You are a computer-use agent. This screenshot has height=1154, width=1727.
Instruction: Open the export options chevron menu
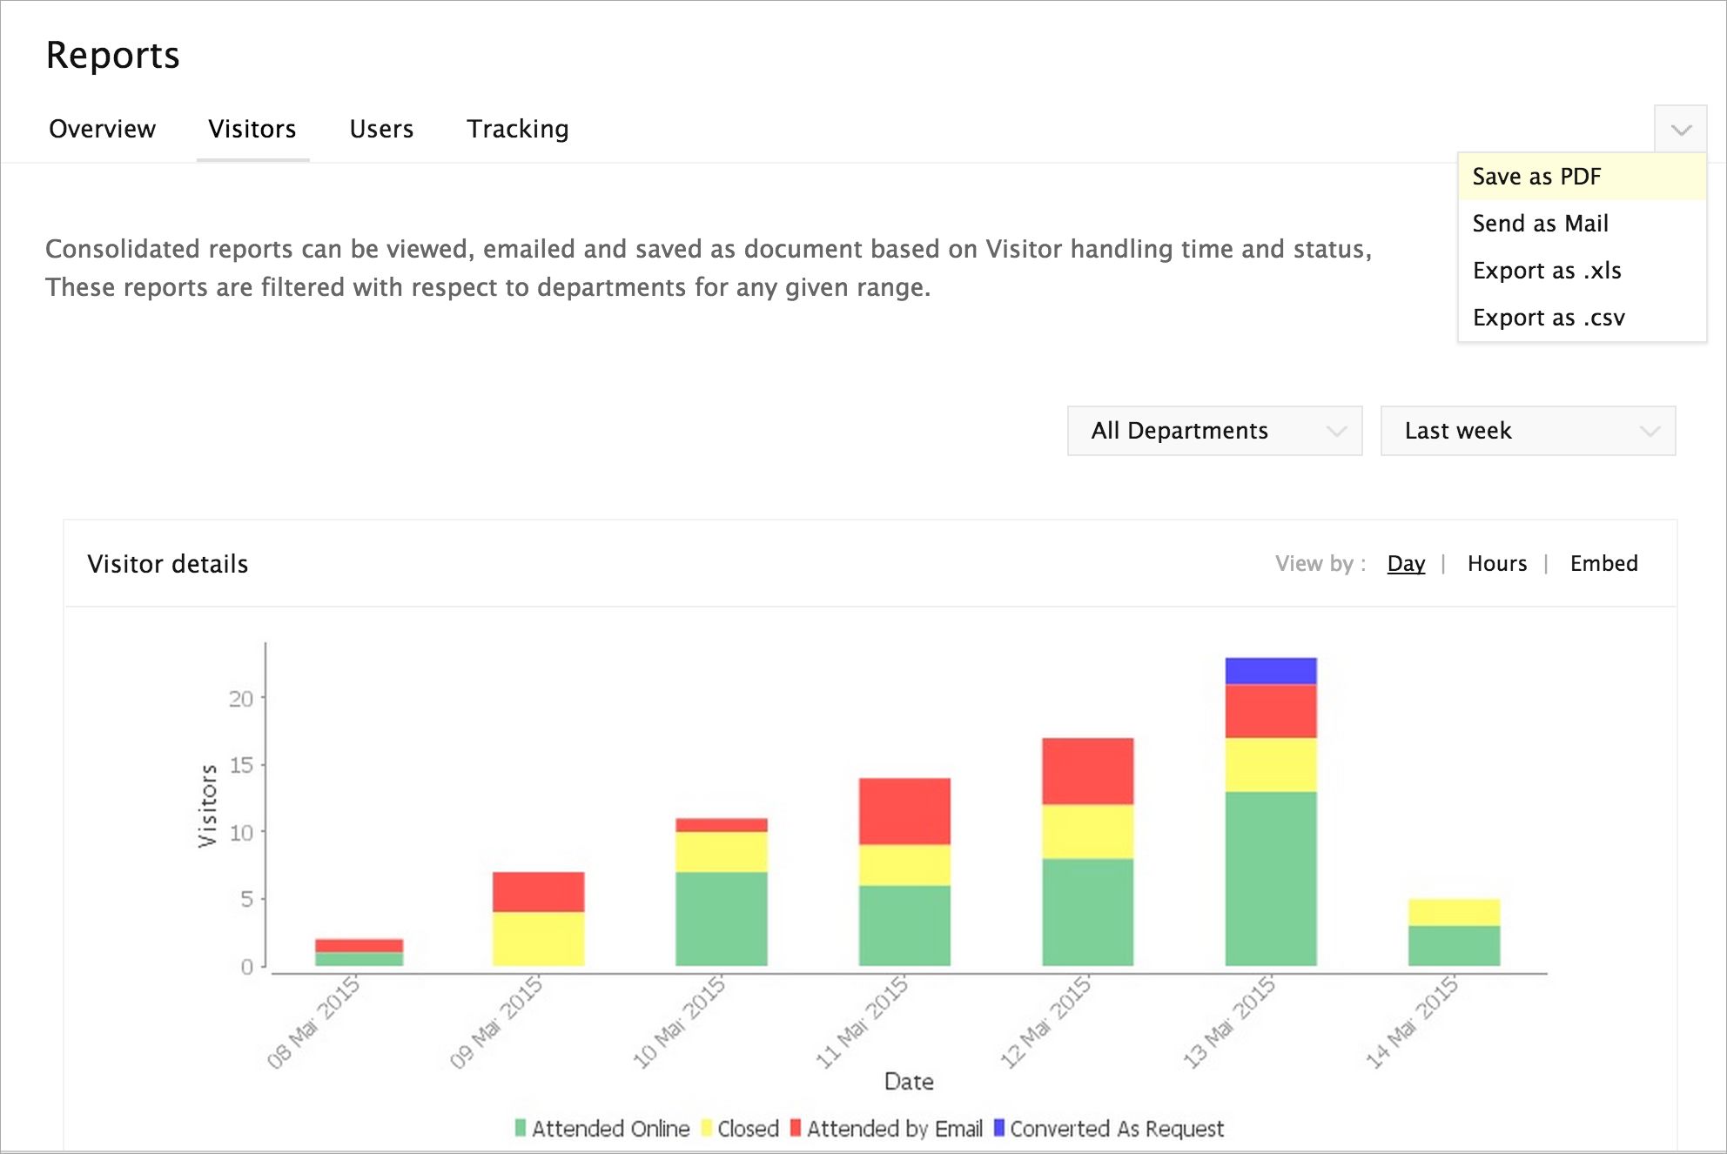point(1680,130)
